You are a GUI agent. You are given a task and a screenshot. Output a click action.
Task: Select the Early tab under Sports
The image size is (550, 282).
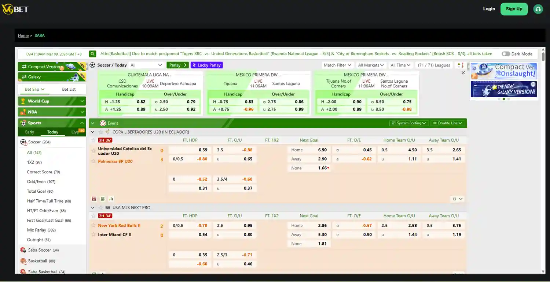click(29, 132)
